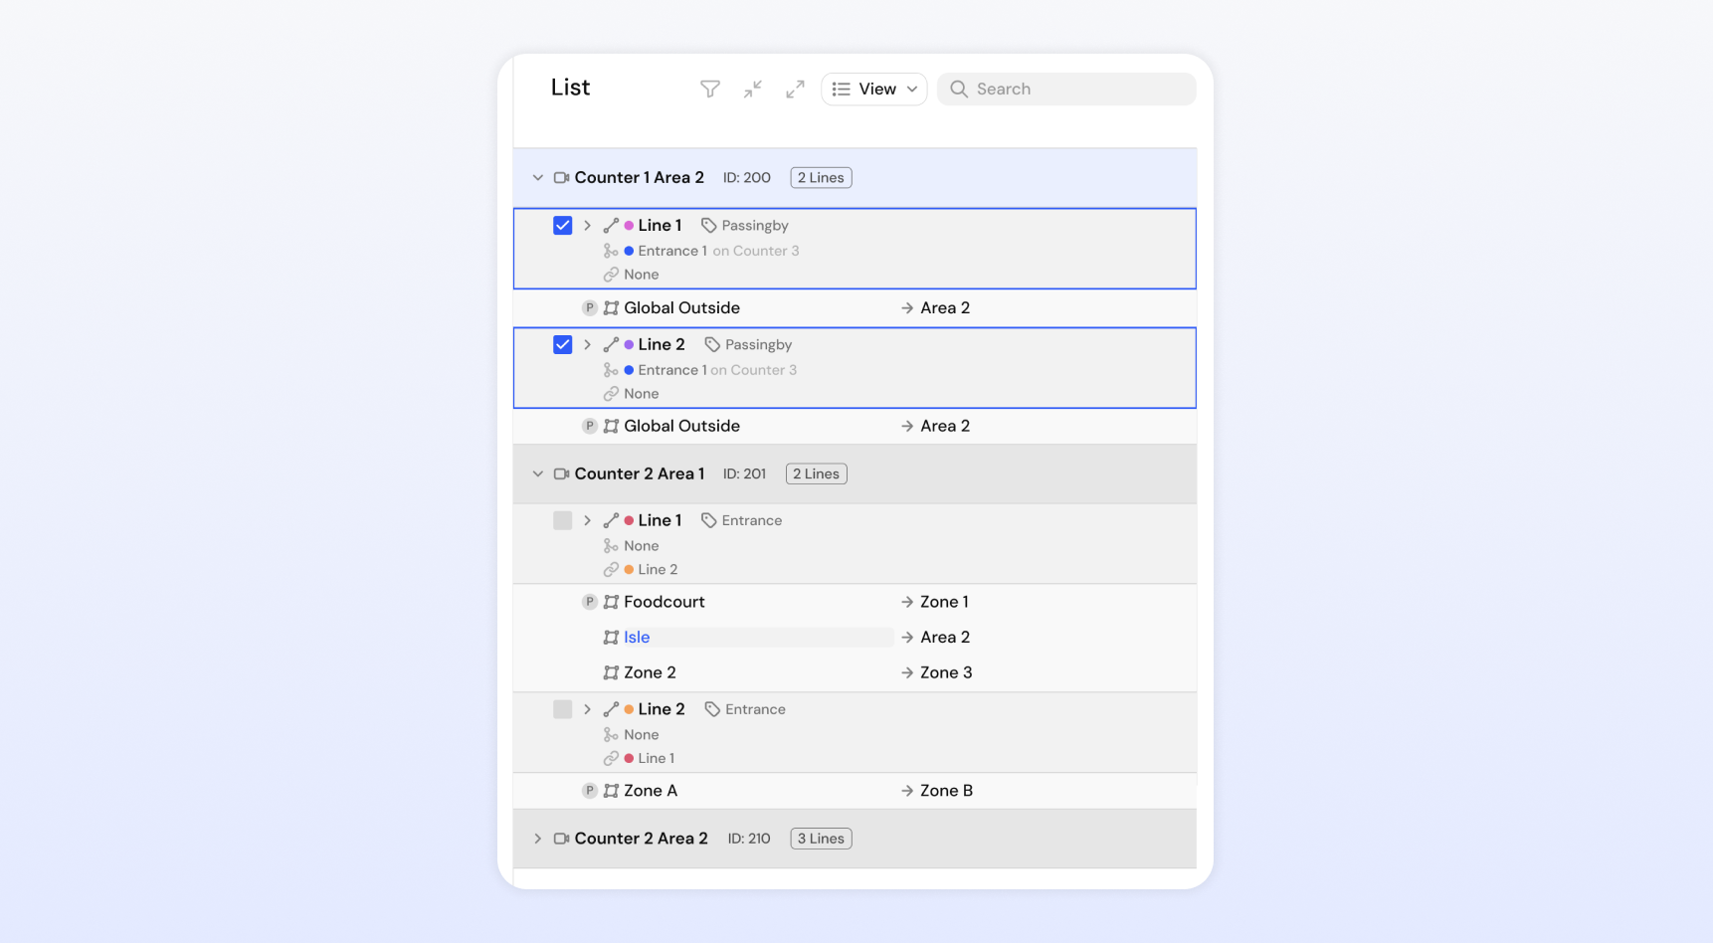
Task: Select the Foodcourt zone row
Action: tap(855, 602)
